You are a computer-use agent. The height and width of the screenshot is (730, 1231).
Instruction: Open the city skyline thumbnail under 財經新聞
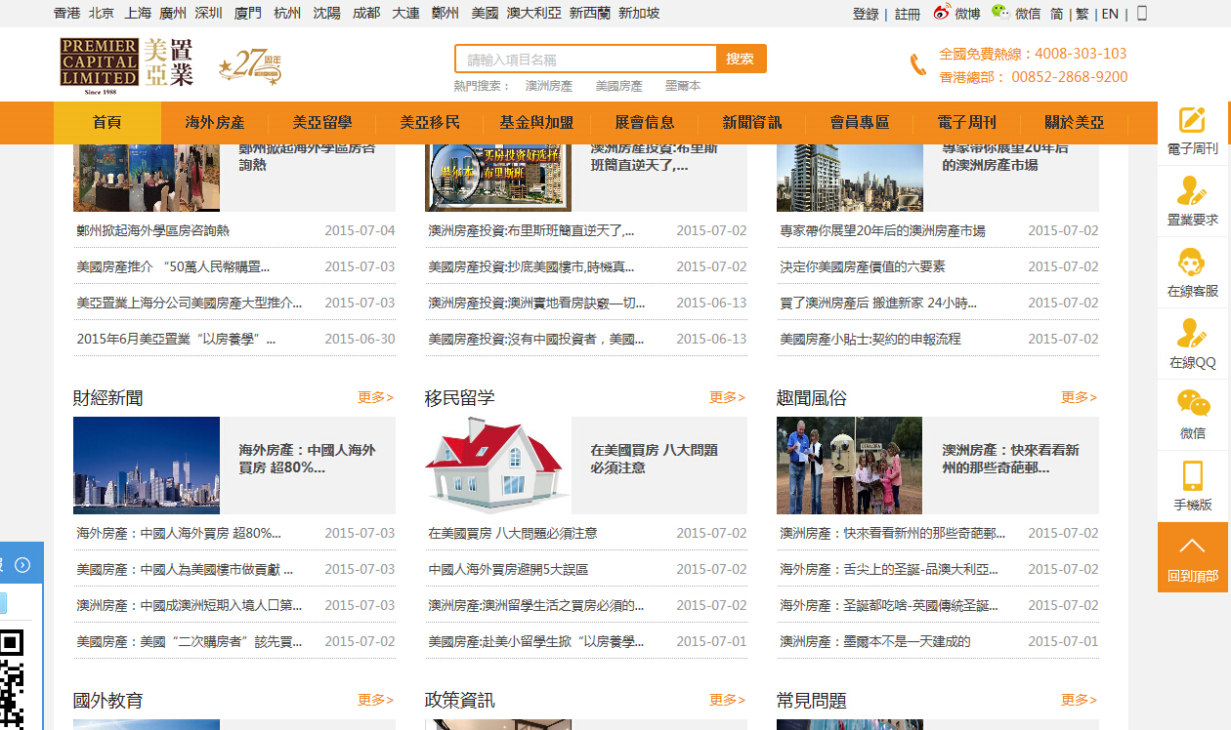point(147,466)
